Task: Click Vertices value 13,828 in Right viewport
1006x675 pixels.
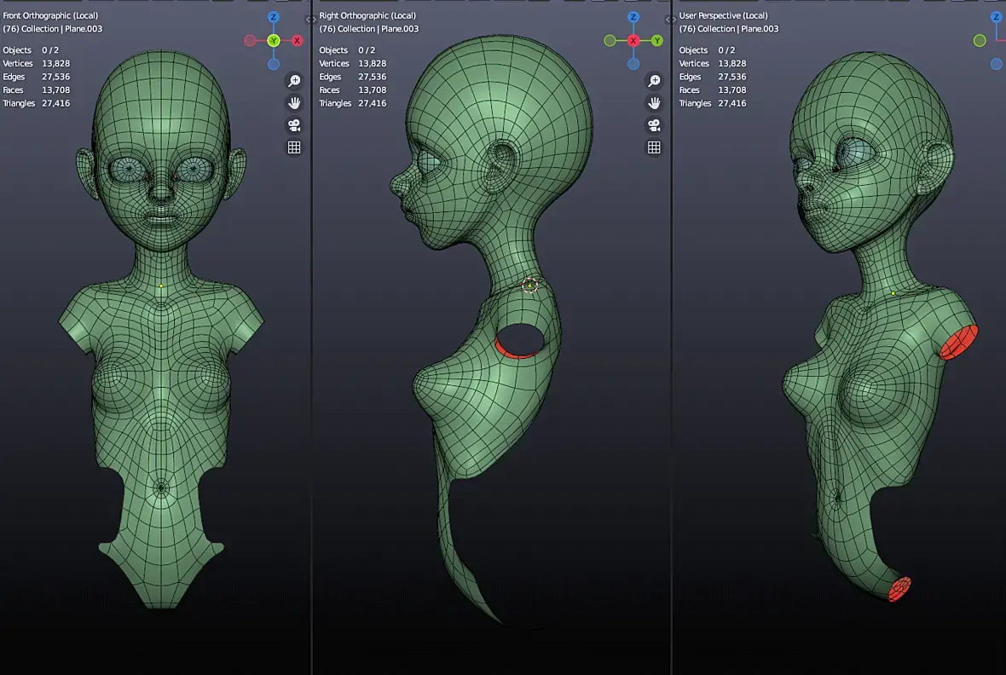Action: 372,64
